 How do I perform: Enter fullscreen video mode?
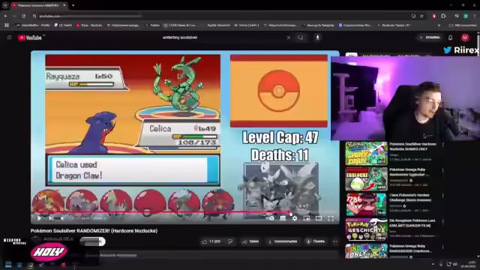pos(331,218)
